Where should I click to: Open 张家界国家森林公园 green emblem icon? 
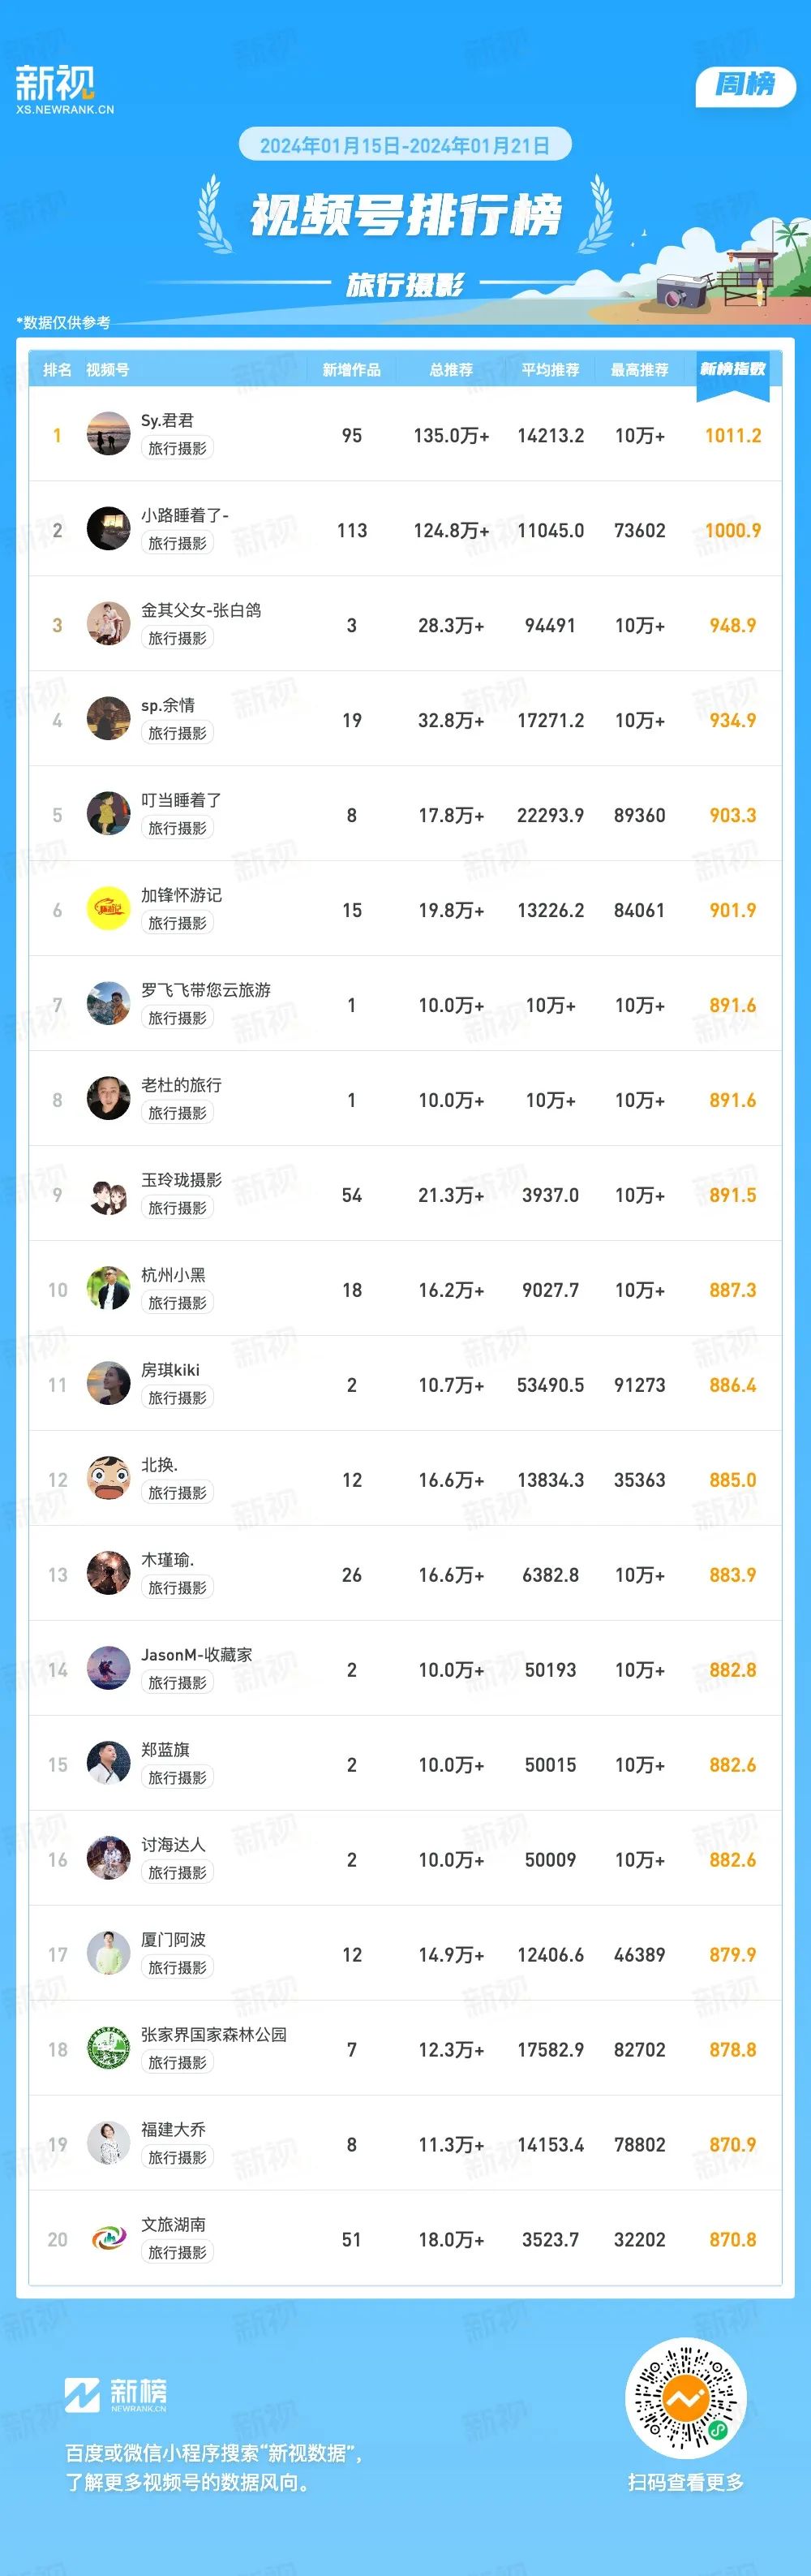point(108,2049)
